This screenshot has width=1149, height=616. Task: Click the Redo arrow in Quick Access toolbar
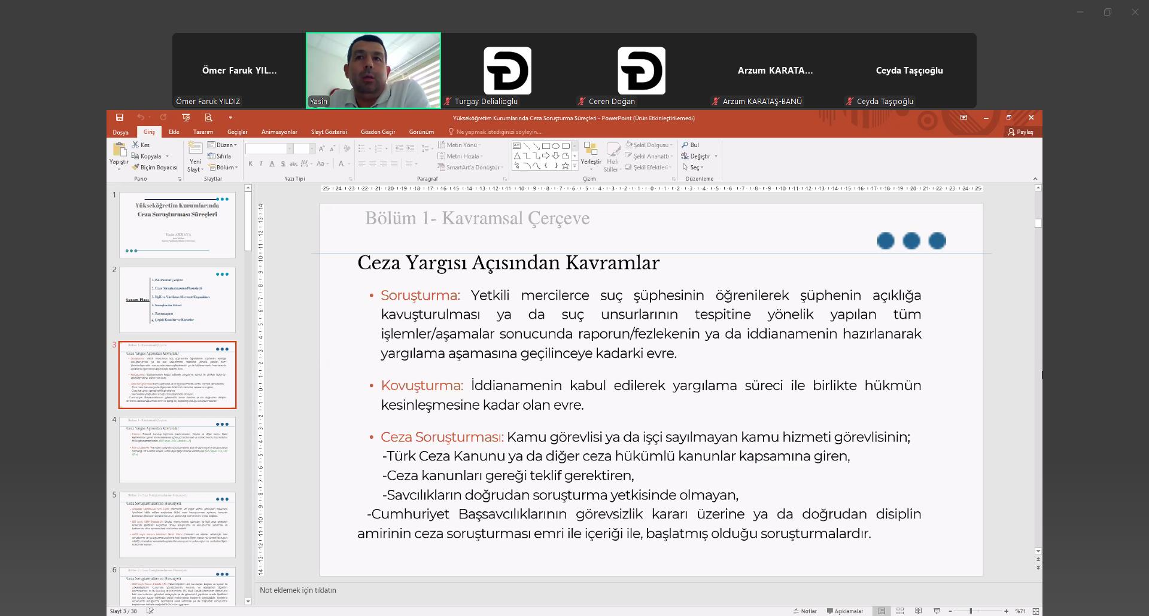pyautogui.click(x=163, y=118)
